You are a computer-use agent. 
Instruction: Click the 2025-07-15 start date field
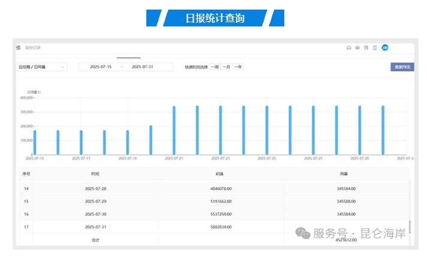click(x=101, y=67)
